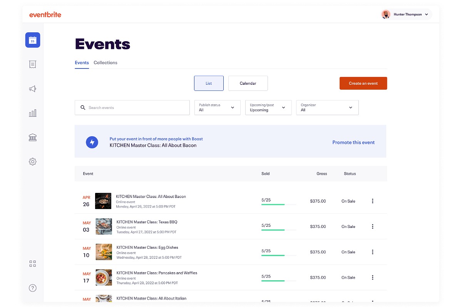Viewport: 462px width, 308px height.
Task: Open more options for All About Bacon
Action: point(372,201)
